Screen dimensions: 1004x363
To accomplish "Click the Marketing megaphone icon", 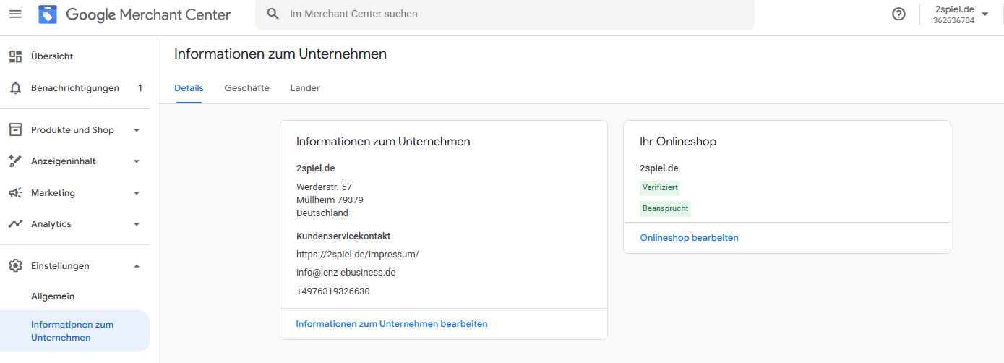I will pos(15,192).
